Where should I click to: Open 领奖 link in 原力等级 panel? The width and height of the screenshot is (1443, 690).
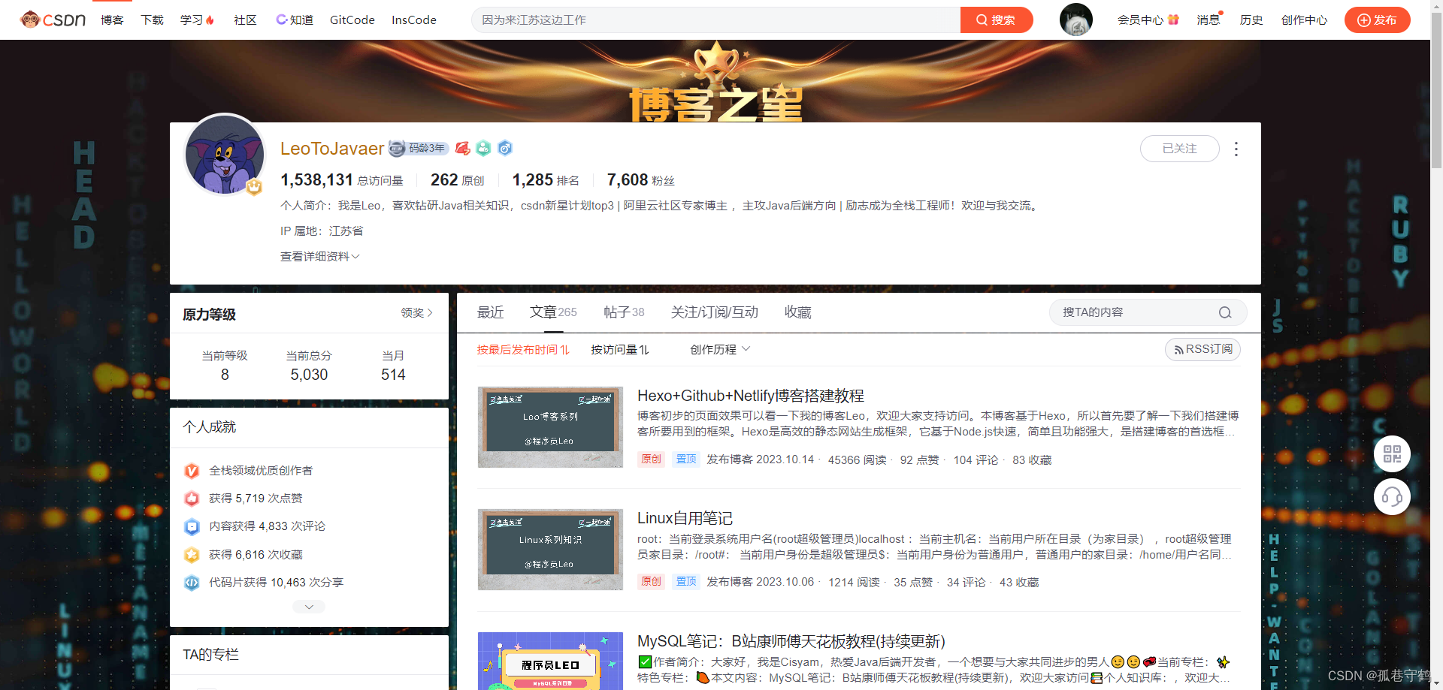pos(416,313)
